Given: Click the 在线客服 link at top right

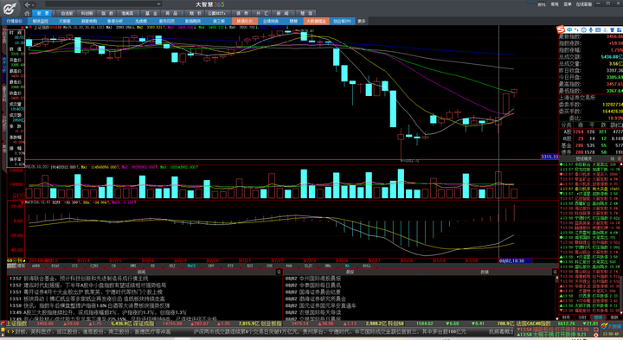Looking at the screenshot, I should [584, 4].
